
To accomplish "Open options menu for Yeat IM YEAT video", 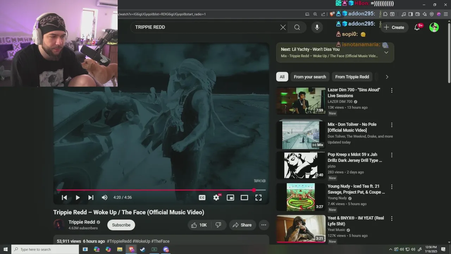I will [x=391, y=218].
